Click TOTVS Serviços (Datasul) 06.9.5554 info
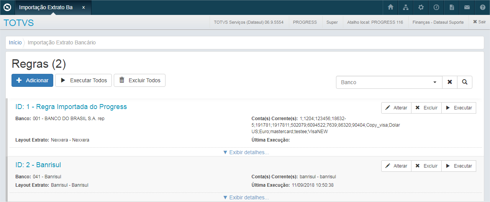The image size is (490, 202). [x=249, y=22]
